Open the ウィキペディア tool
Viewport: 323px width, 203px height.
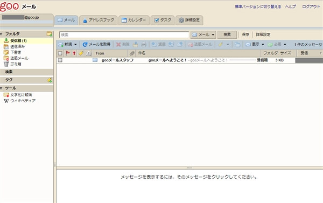click(x=23, y=101)
